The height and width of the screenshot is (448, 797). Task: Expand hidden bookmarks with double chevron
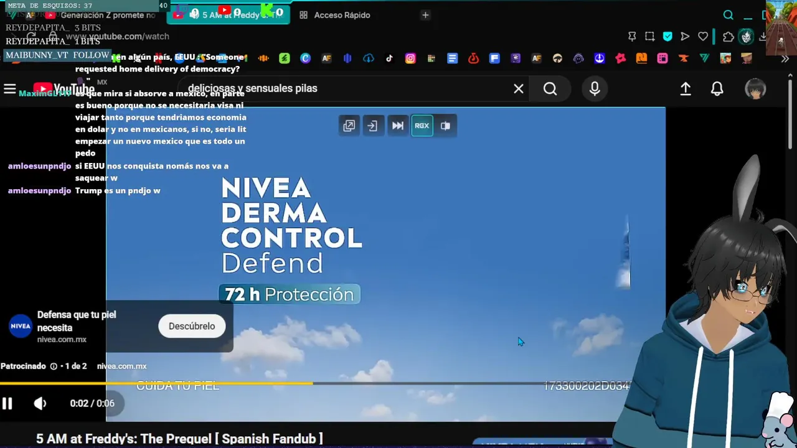(785, 58)
